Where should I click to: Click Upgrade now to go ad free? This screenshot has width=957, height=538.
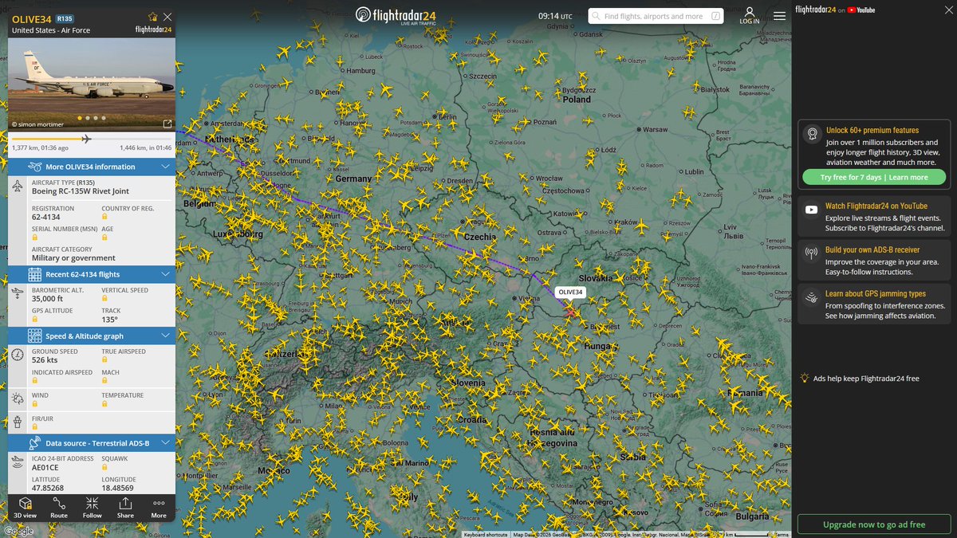pyautogui.click(x=874, y=524)
